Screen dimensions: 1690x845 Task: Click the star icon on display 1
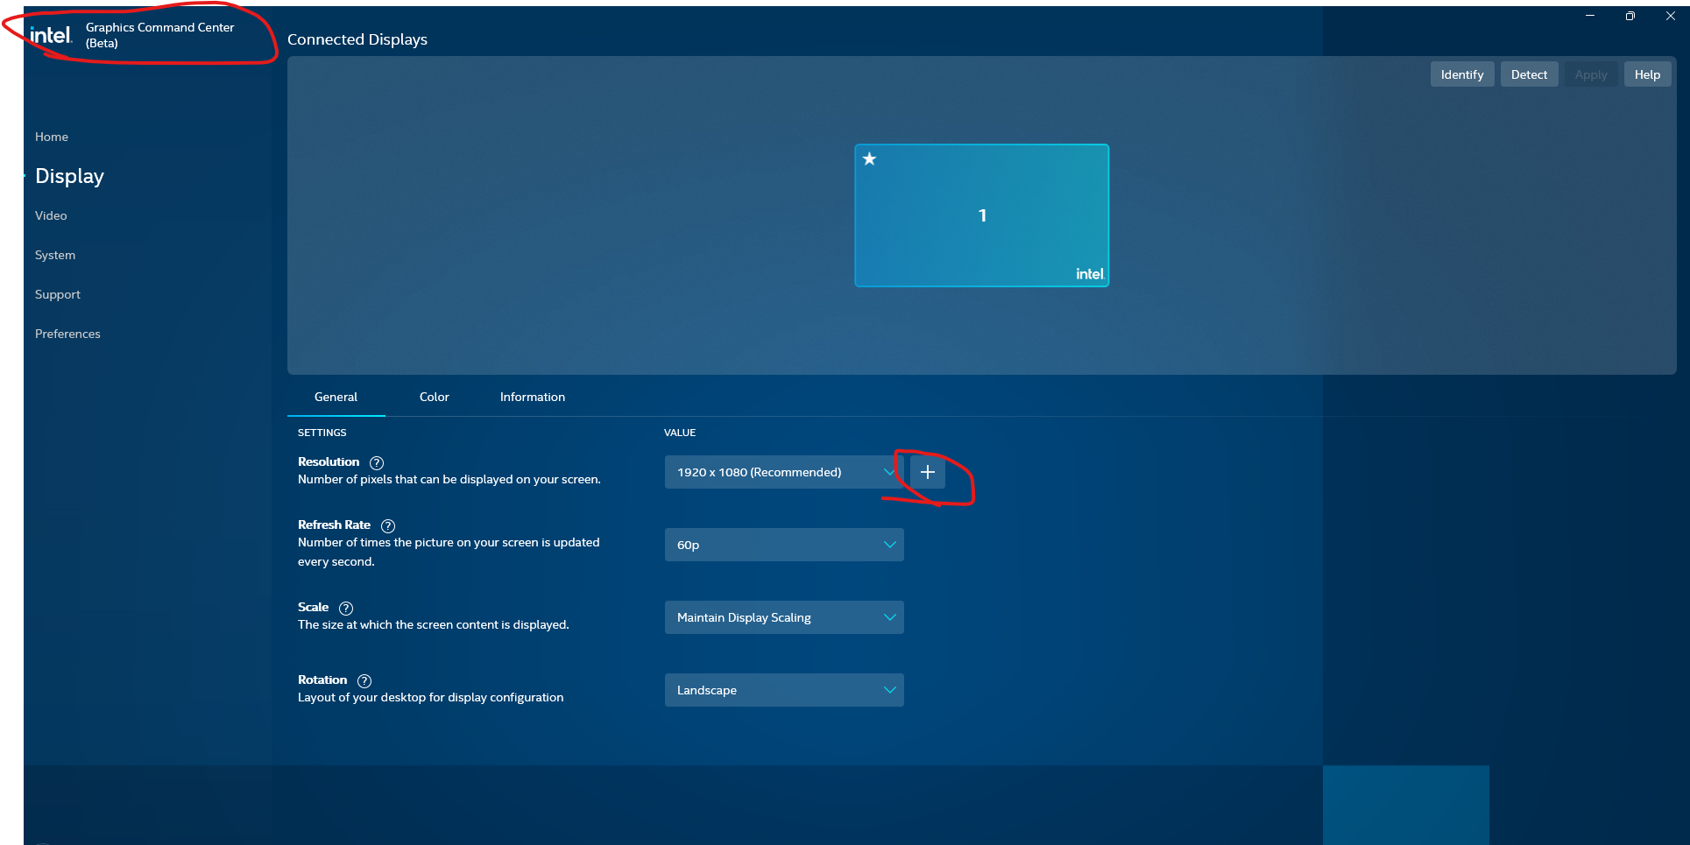coord(869,159)
